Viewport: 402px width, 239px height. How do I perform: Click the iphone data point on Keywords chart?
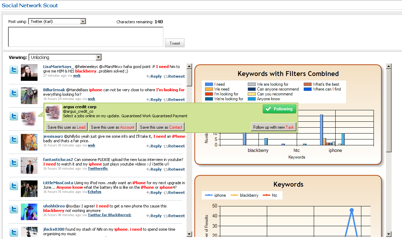[x=352, y=210]
